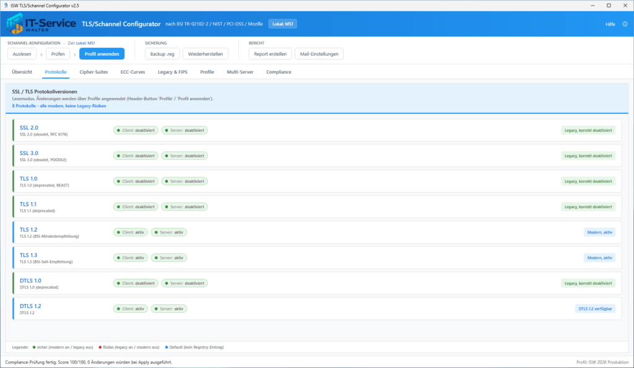This screenshot has width=634, height=368.
Task: Apply profile with Profil anwenden
Action: 102,54
